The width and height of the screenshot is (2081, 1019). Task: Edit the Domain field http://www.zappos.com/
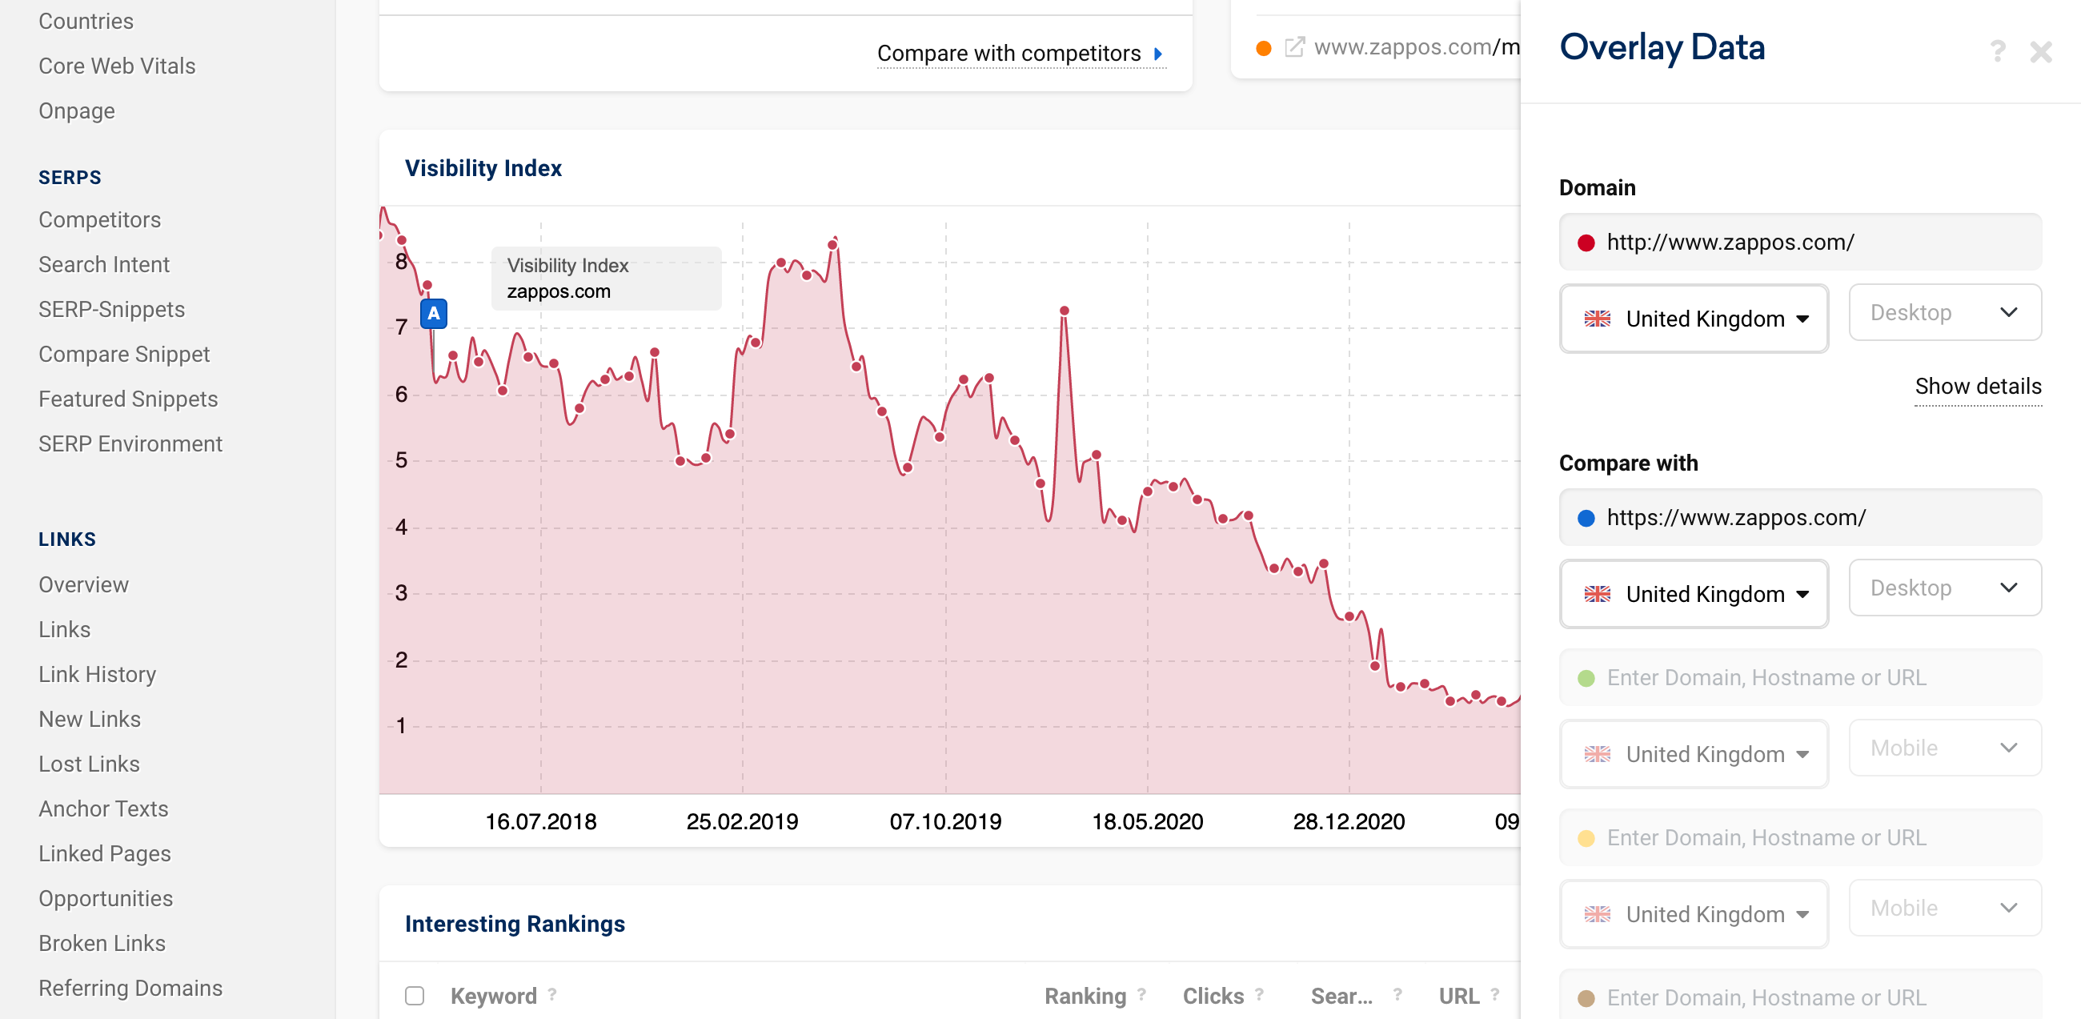[x=1800, y=243]
